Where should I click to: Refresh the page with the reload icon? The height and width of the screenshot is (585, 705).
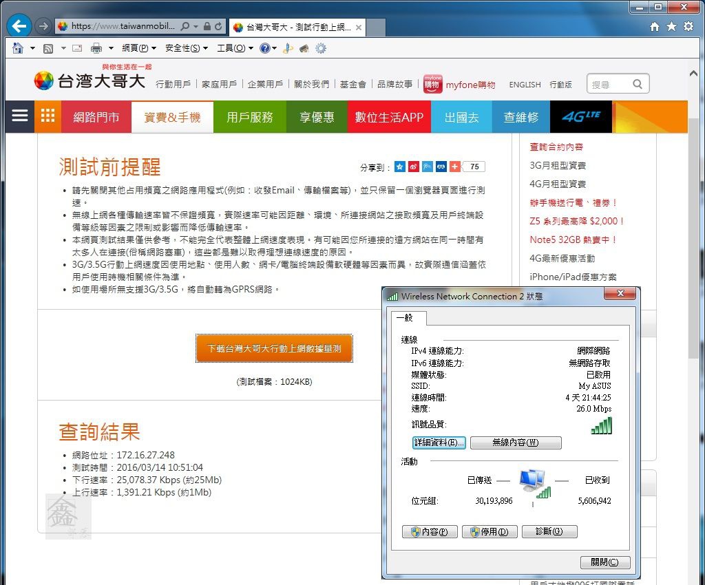(218, 27)
